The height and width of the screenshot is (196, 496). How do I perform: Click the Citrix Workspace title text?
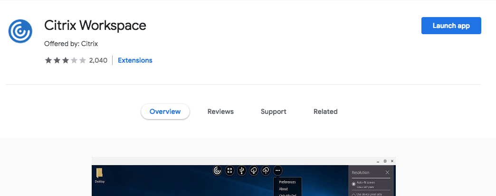point(95,26)
